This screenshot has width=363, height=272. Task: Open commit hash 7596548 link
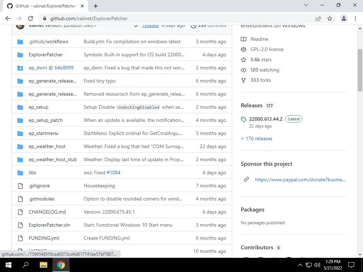150,25
